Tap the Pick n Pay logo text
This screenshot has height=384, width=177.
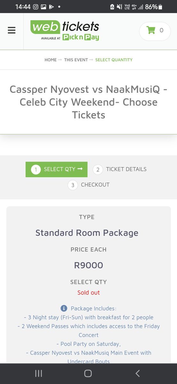[x=81, y=37]
